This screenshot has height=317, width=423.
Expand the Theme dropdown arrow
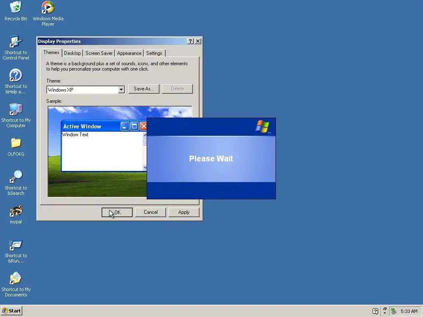121,90
